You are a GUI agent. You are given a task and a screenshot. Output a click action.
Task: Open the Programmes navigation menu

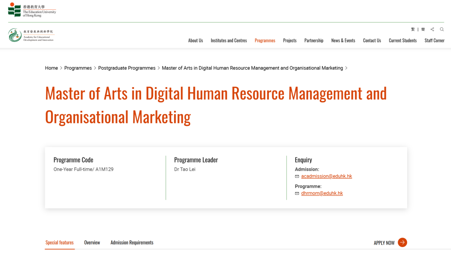pyautogui.click(x=265, y=40)
